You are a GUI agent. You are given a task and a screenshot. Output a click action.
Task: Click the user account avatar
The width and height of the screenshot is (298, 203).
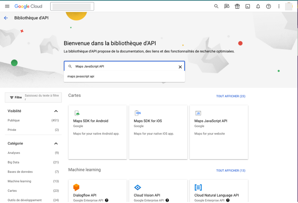289,6
